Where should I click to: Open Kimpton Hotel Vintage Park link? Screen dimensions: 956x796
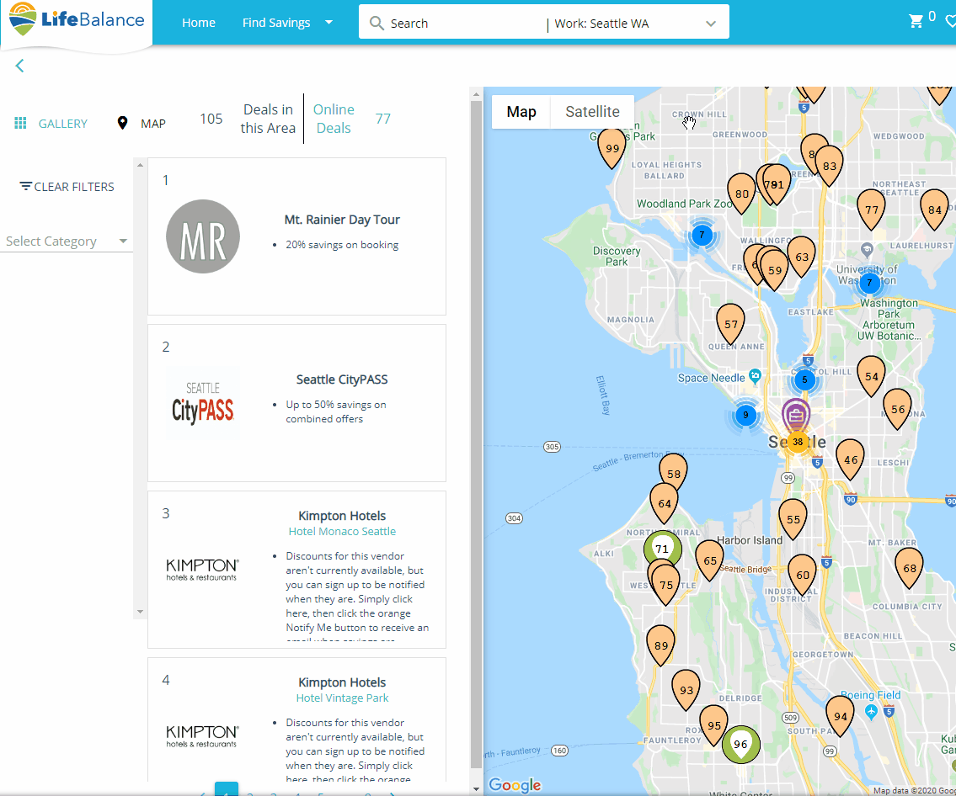[342, 698]
